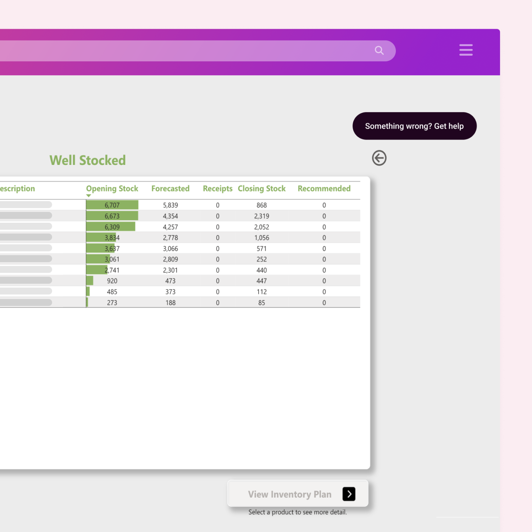Screen dimensions: 532x532
Task: Click closing stock value 112
Action: [262, 292]
